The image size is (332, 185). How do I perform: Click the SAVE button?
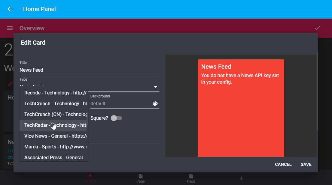coord(306,164)
